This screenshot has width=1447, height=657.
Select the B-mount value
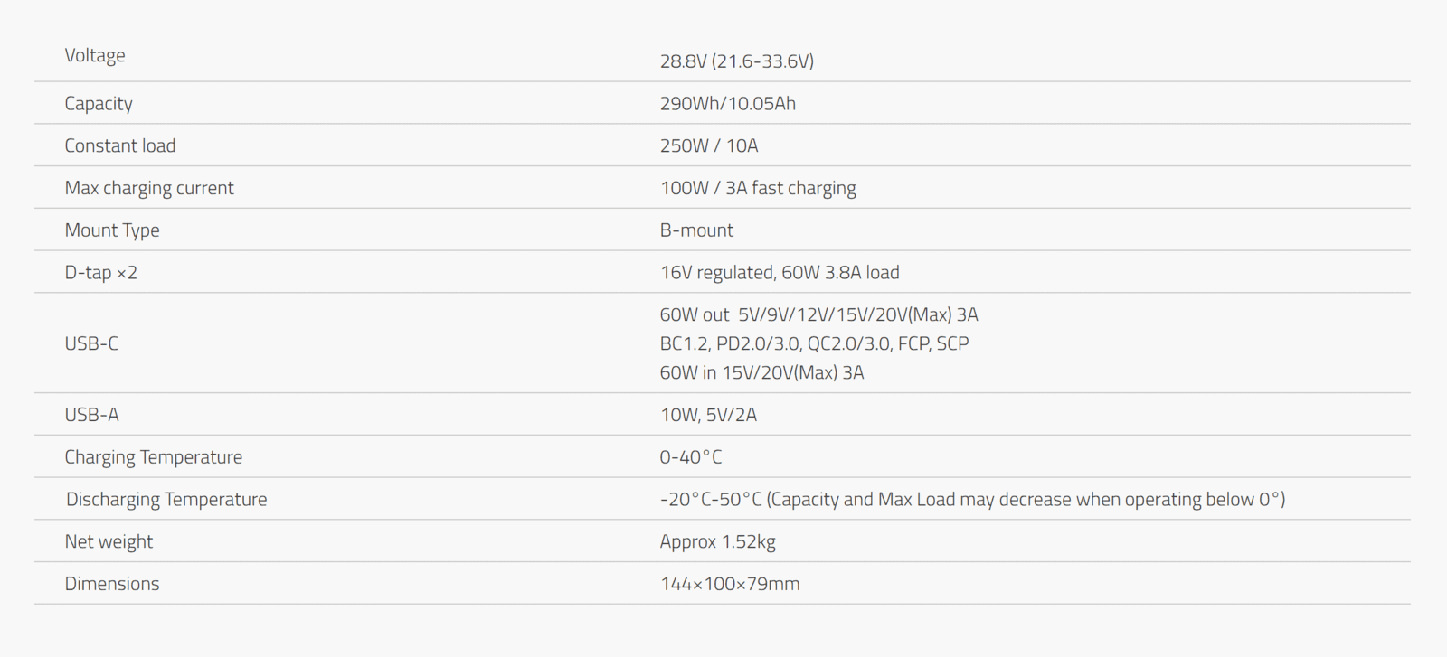coord(696,230)
